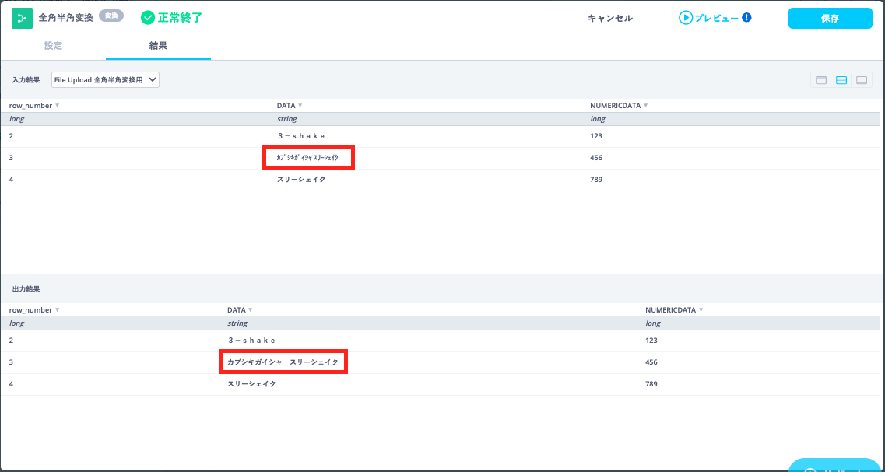Switch to bottom-panel-only layout view
The height and width of the screenshot is (472, 885).
862,79
